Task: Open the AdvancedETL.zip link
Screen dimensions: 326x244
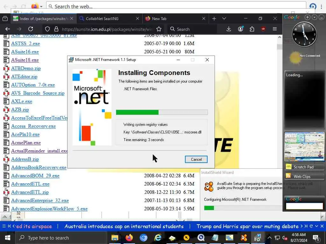Action: tap(30, 192)
